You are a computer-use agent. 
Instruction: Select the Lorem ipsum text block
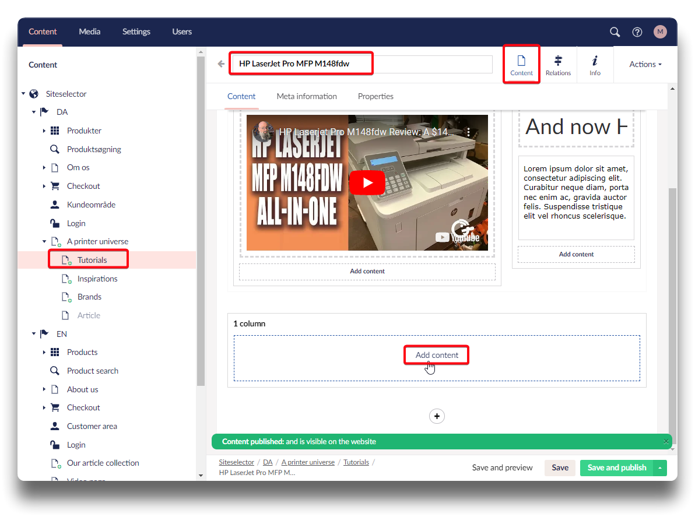(576, 197)
